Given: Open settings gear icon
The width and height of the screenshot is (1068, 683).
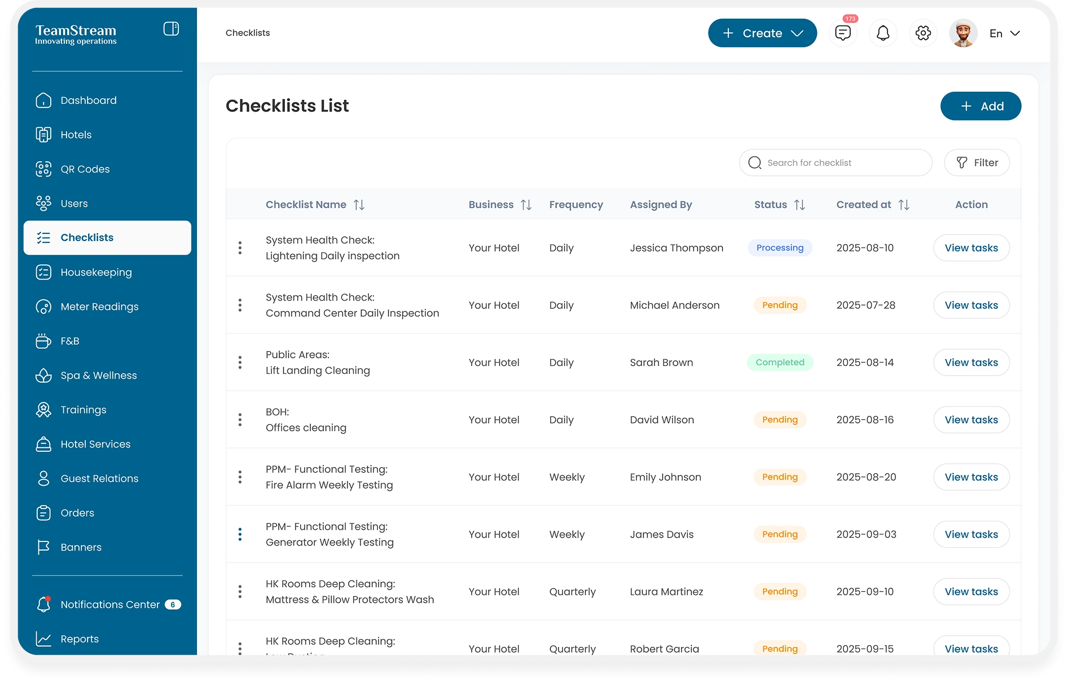Looking at the screenshot, I should click(923, 33).
